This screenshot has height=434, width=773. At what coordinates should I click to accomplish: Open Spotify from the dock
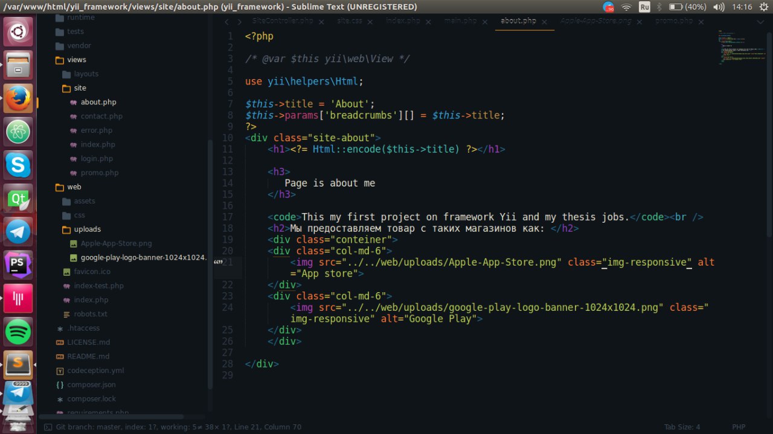pos(18,331)
